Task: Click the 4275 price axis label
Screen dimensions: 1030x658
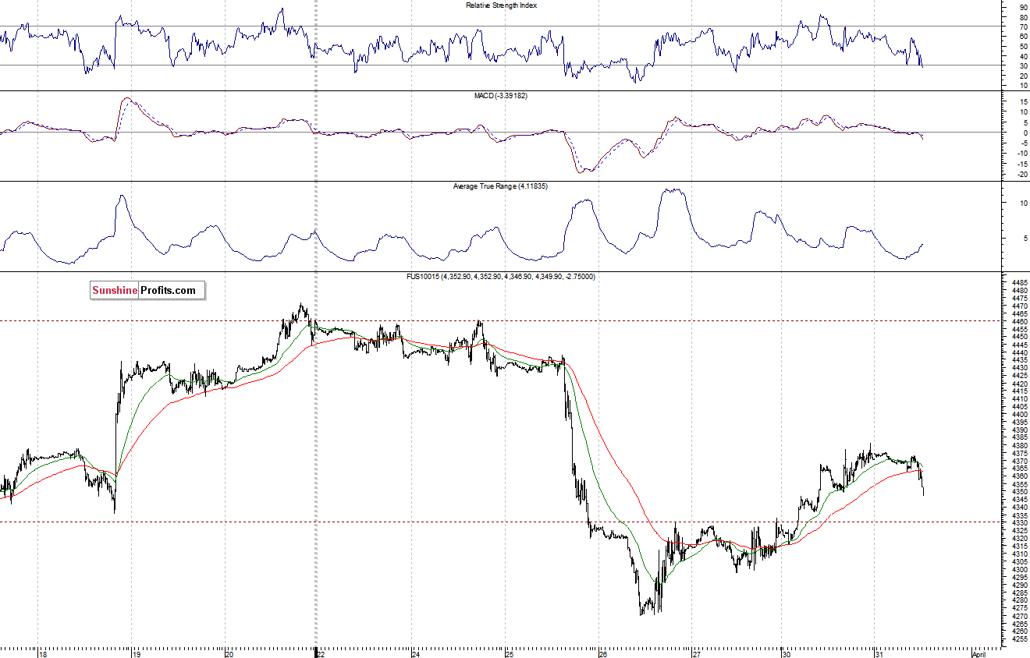Action: click(1018, 607)
